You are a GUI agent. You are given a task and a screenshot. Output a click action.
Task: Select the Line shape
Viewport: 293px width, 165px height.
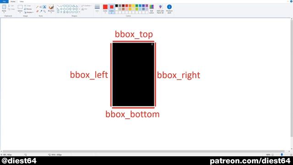[58, 6]
